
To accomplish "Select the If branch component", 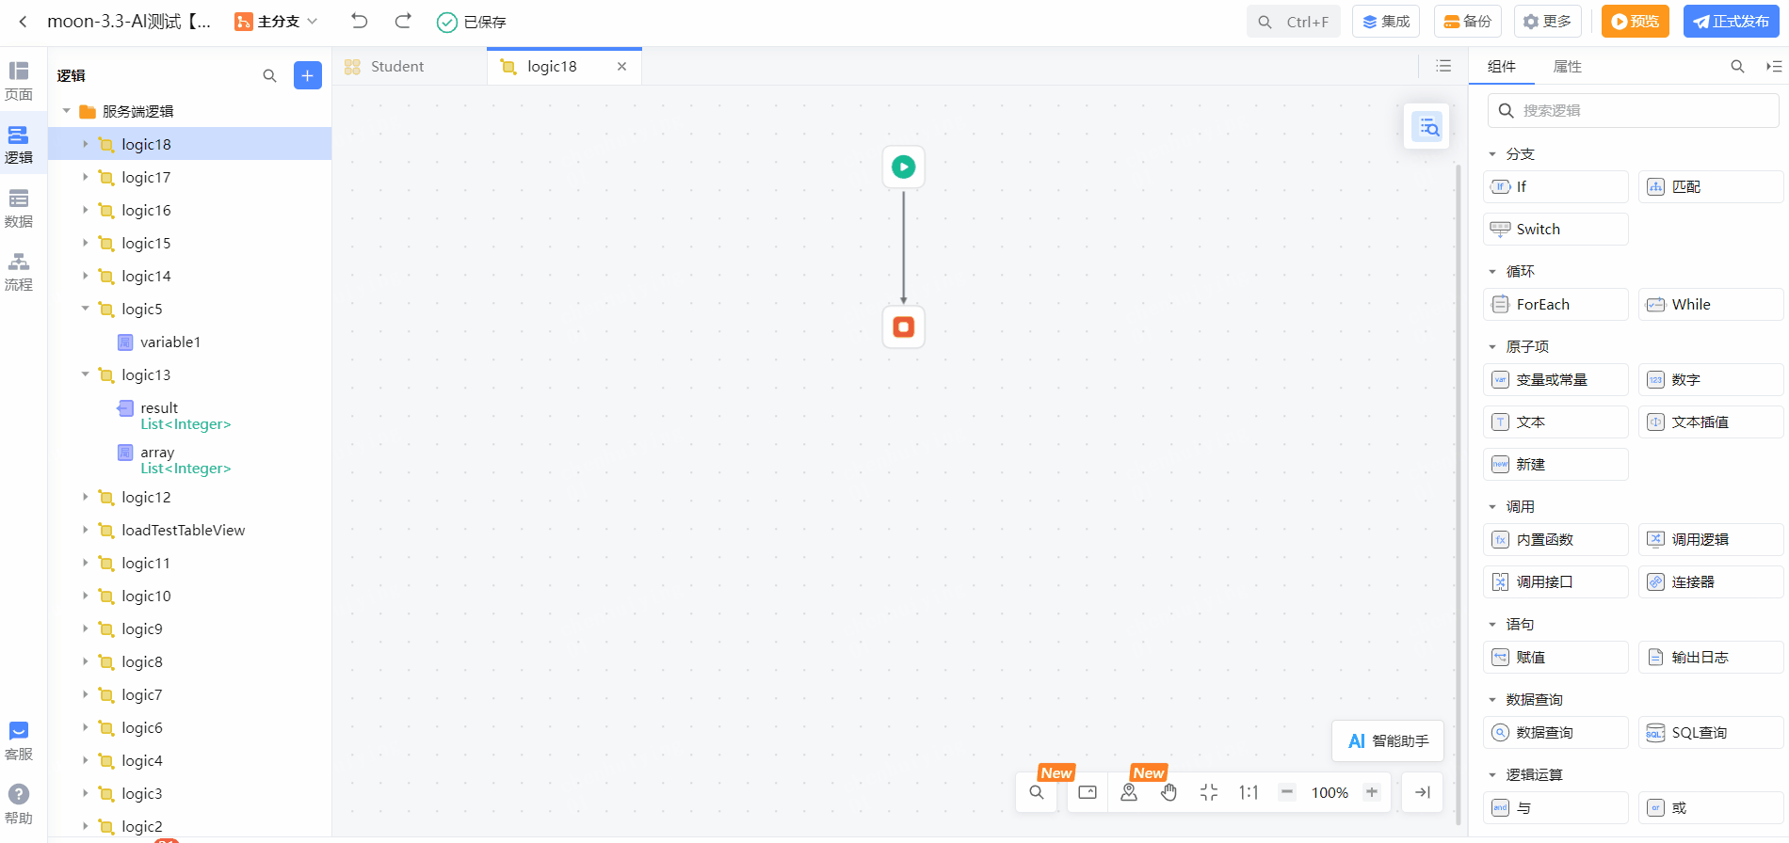I will 1555,186.
